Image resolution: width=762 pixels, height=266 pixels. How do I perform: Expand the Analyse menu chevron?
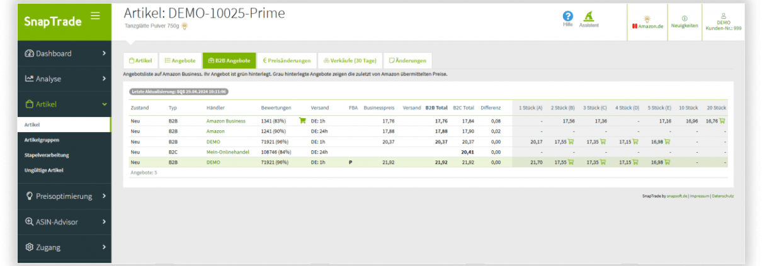104,79
